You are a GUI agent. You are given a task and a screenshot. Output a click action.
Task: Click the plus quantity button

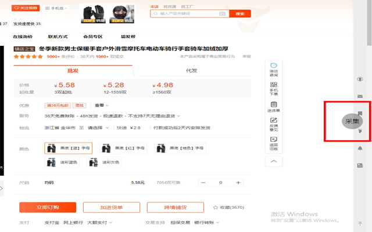[238, 183]
